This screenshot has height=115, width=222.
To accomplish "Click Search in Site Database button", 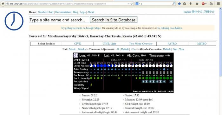I will click(114, 20).
